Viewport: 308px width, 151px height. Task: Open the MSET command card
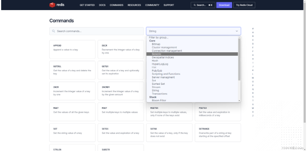[121, 112]
